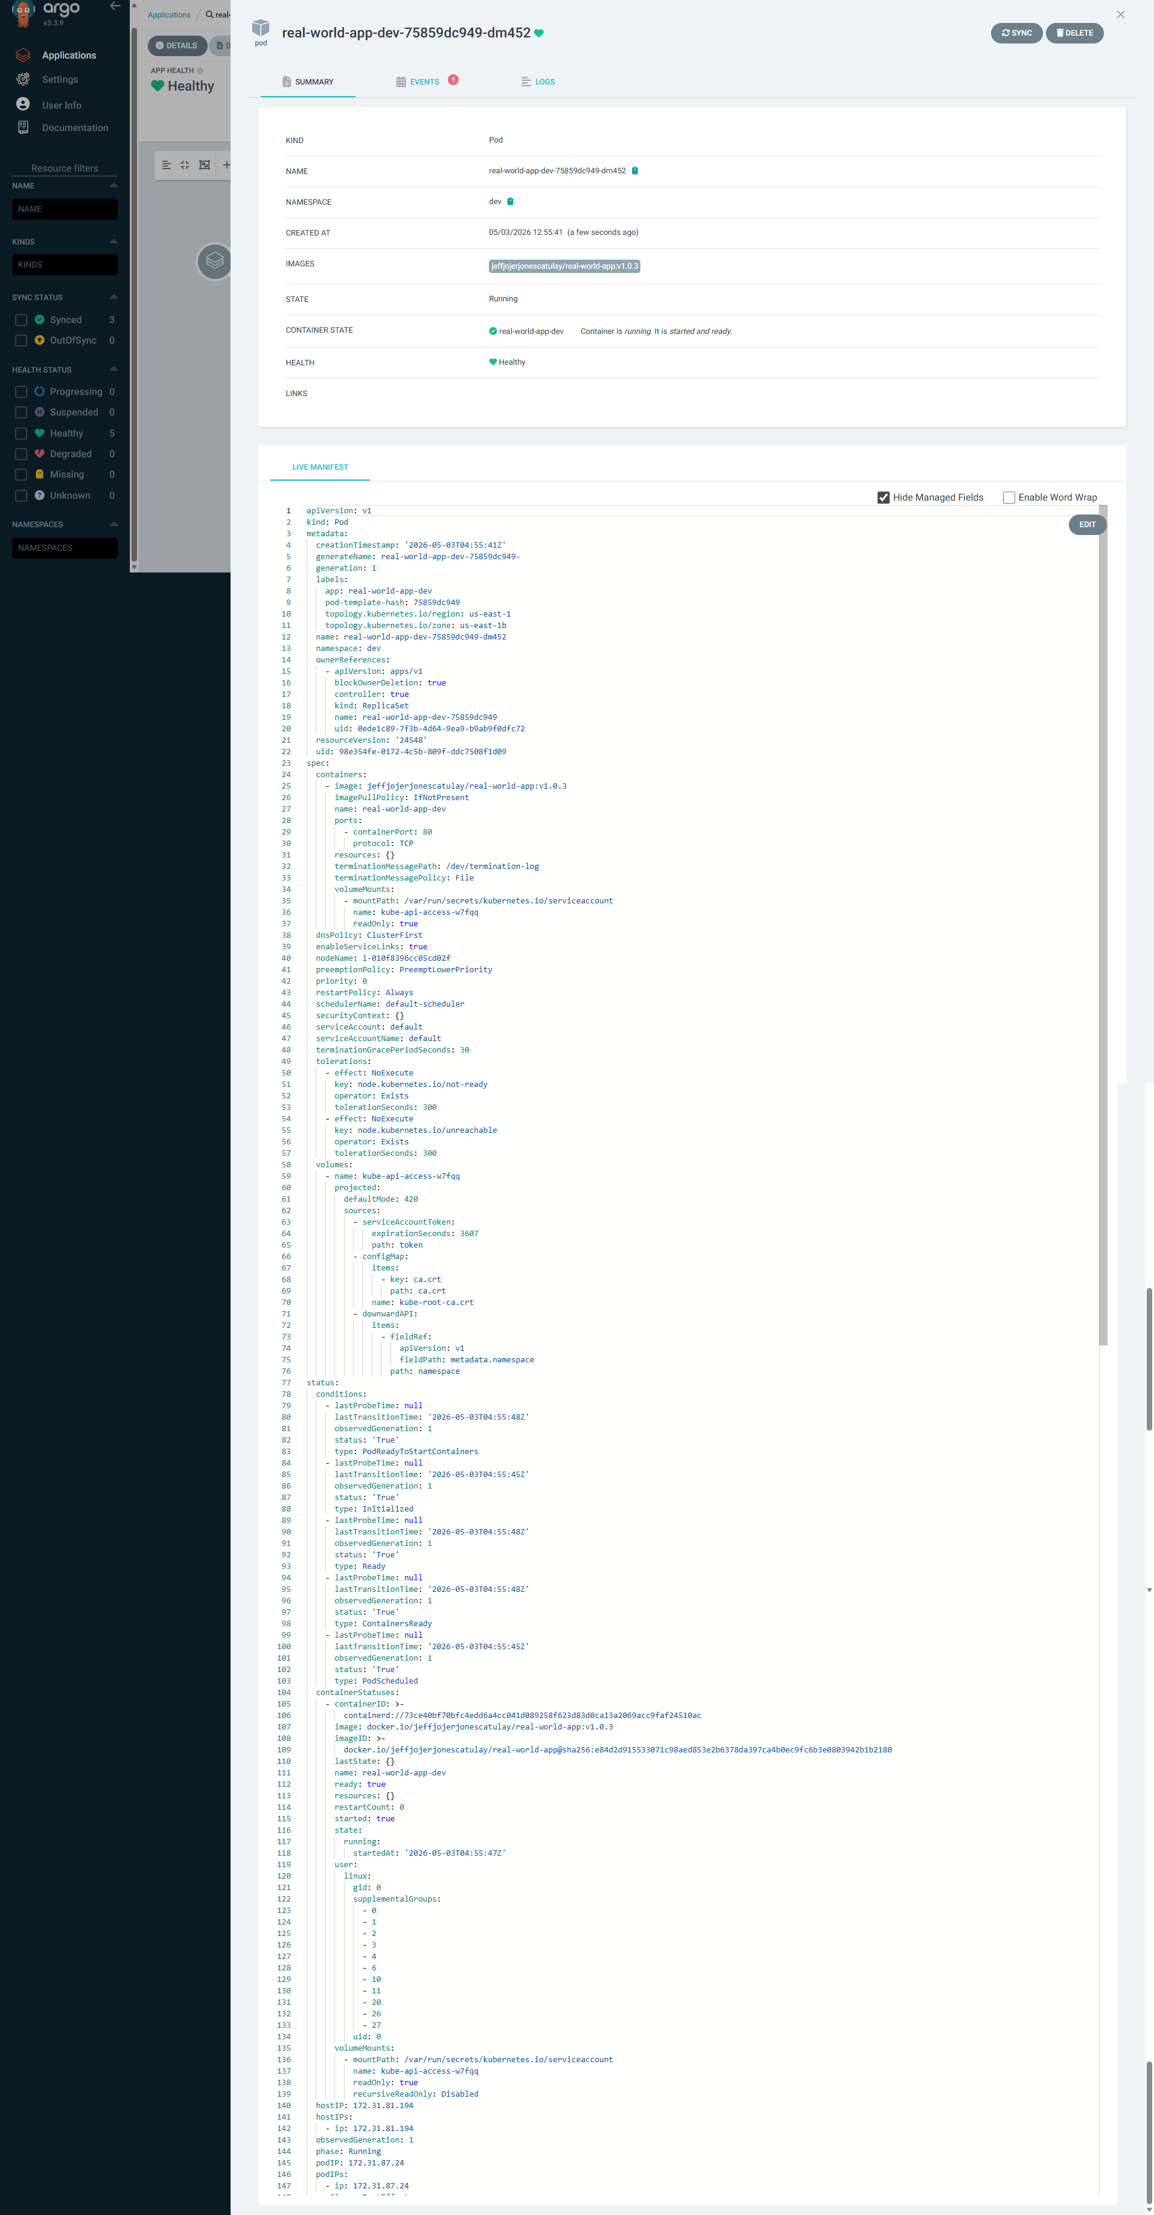Click the plus zoom icon in the toolbar
The image size is (1154, 2215).
pyautogui.click(x=226, y=165)
